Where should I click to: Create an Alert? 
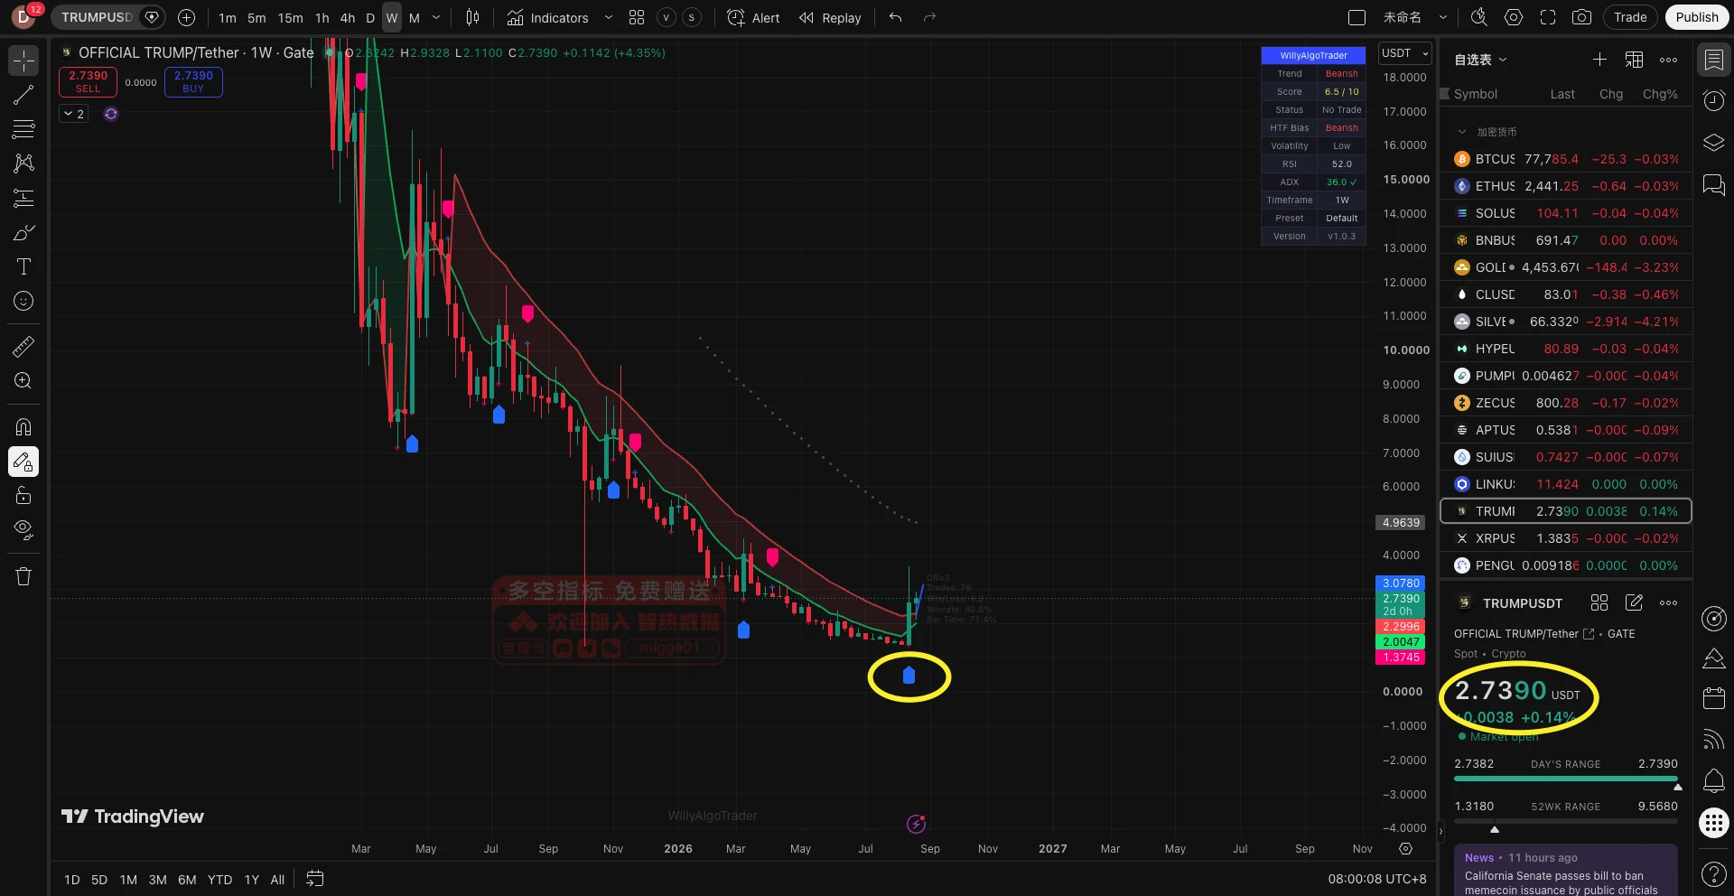point(753,17)
